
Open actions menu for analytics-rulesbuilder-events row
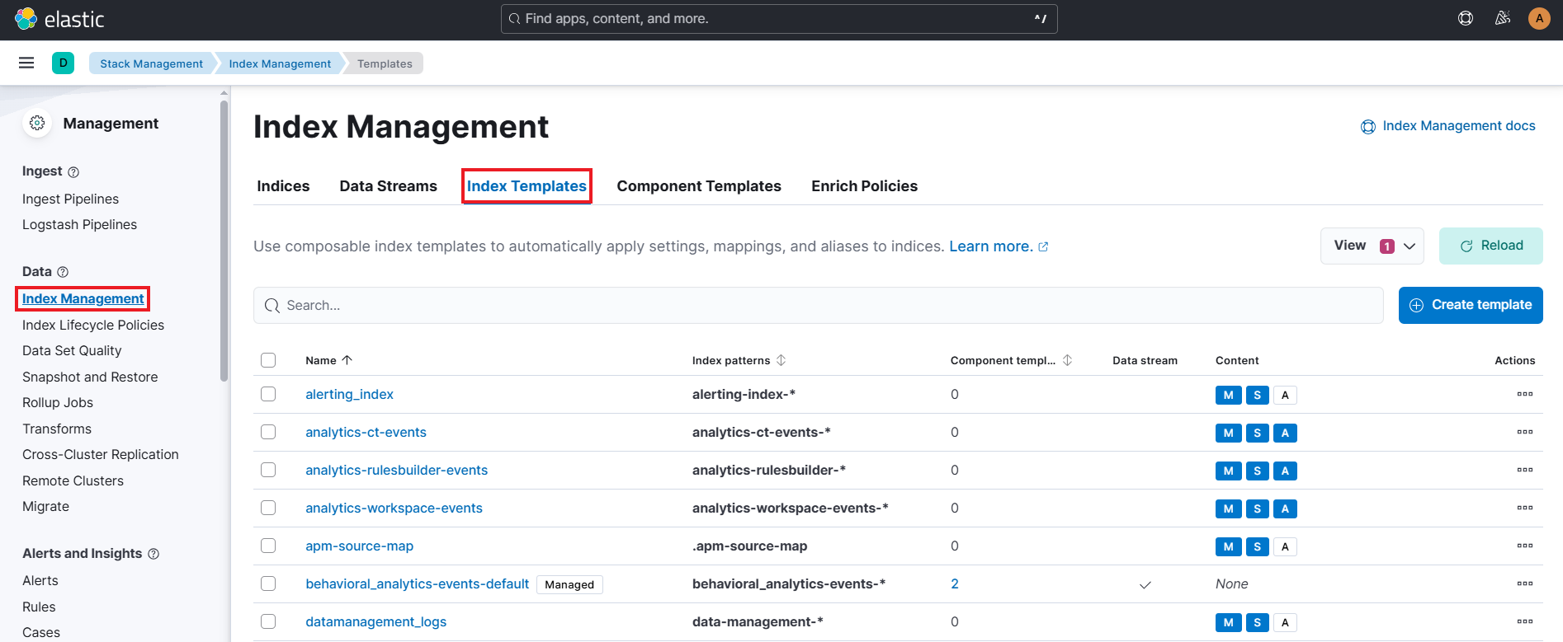(x=1525, y=470)
